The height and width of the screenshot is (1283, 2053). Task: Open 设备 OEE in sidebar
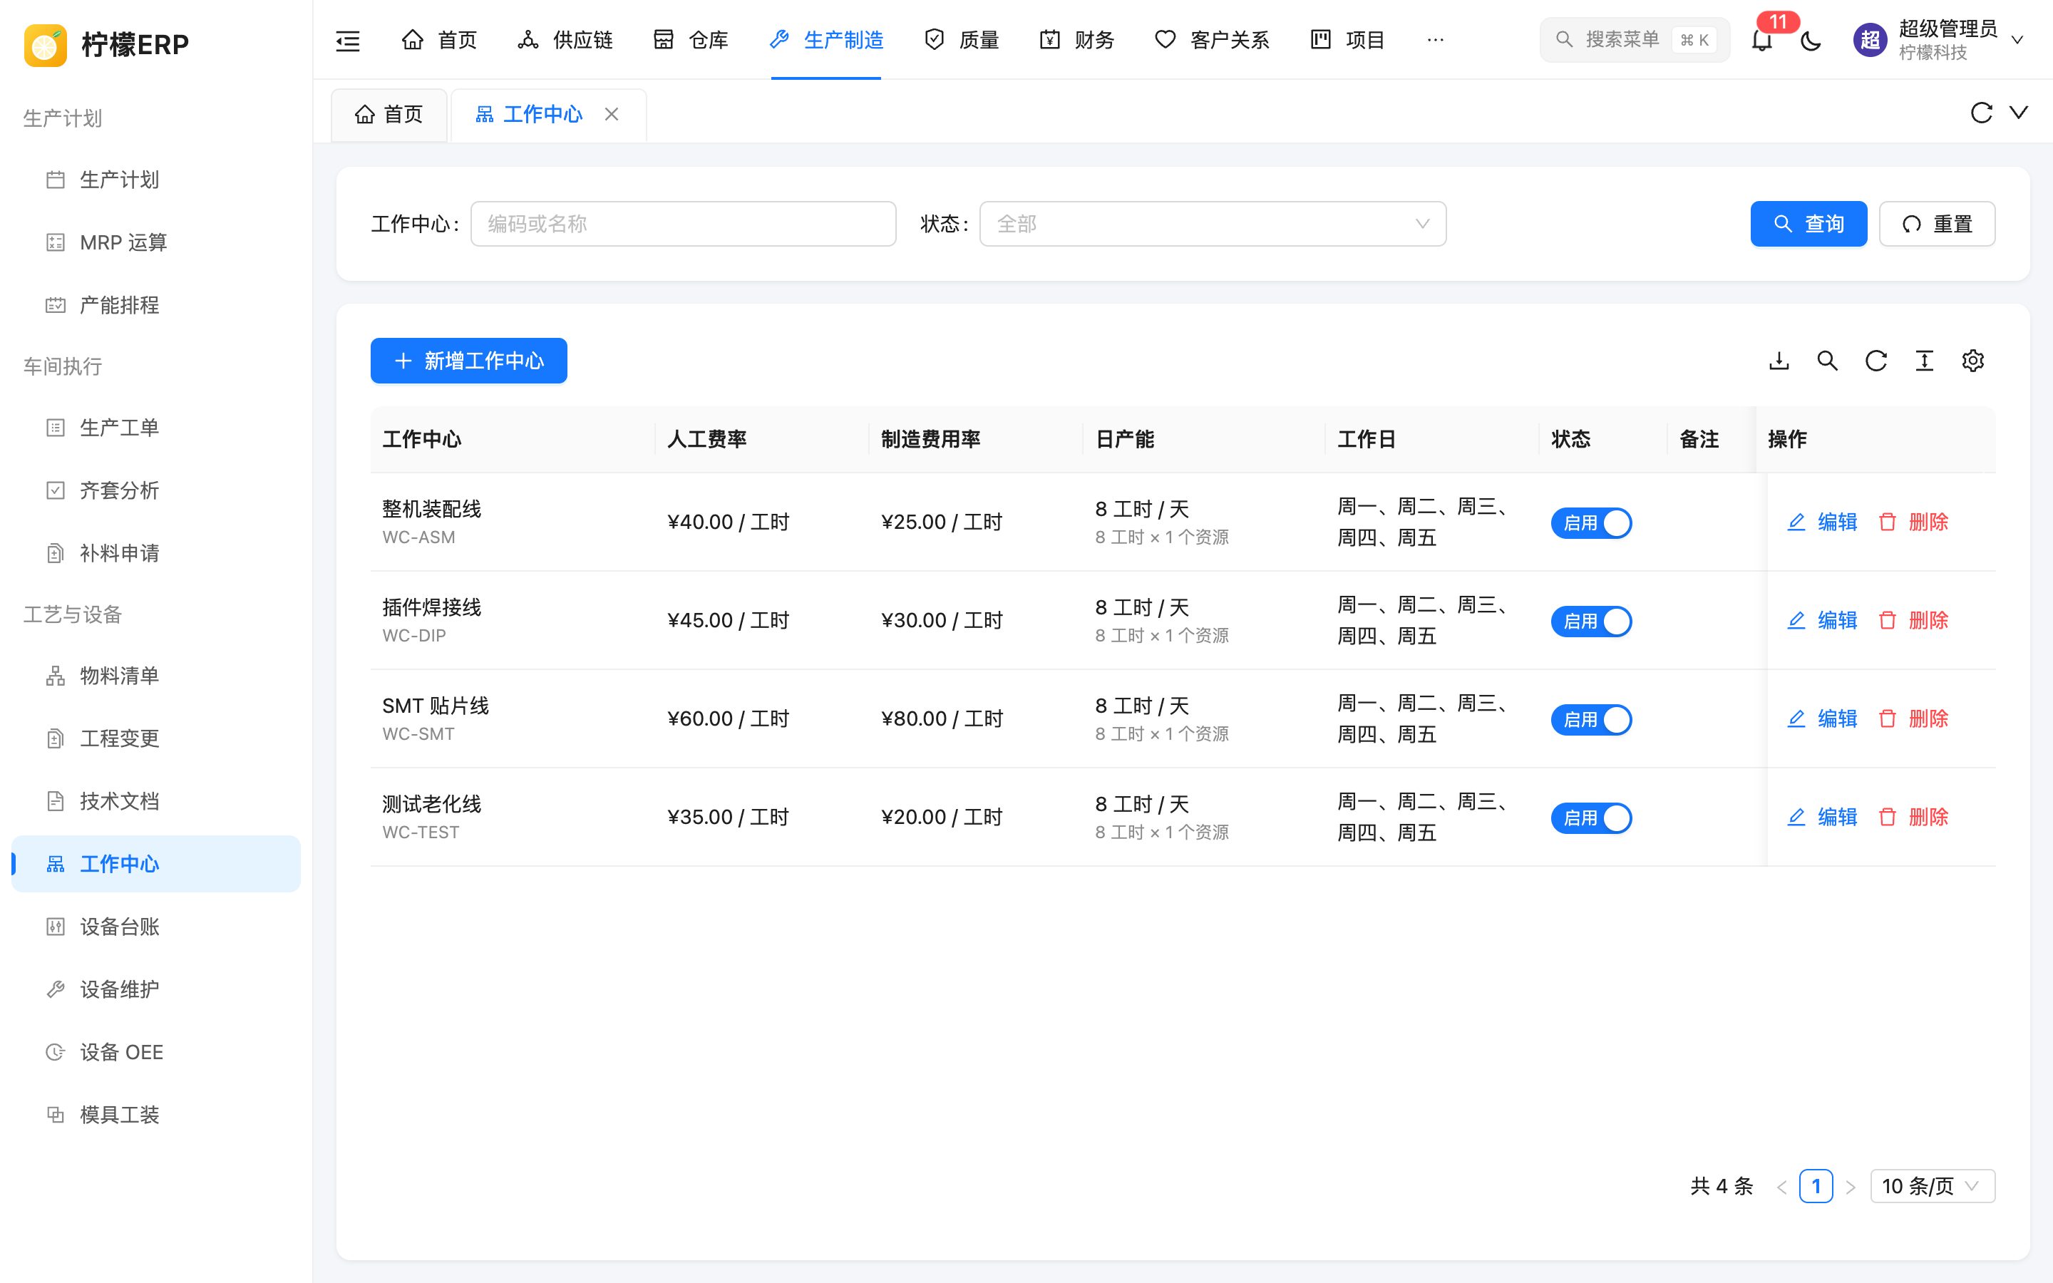coord(156,1052)
